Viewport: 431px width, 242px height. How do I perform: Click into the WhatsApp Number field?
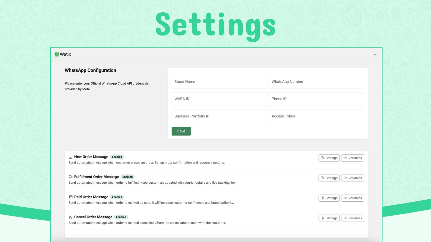tap(316, 82)
